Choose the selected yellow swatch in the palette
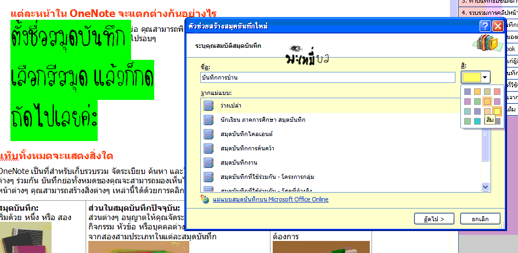Viewport: 518px width, 253px height. (497, 111)
